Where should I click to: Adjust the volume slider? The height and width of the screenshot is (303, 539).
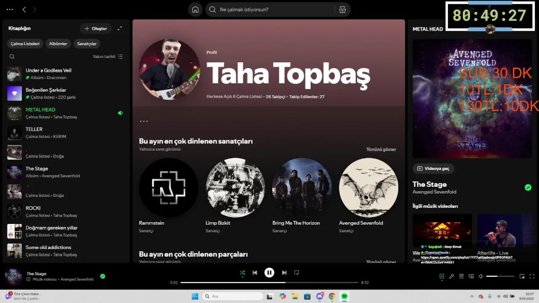pos(500,276)
